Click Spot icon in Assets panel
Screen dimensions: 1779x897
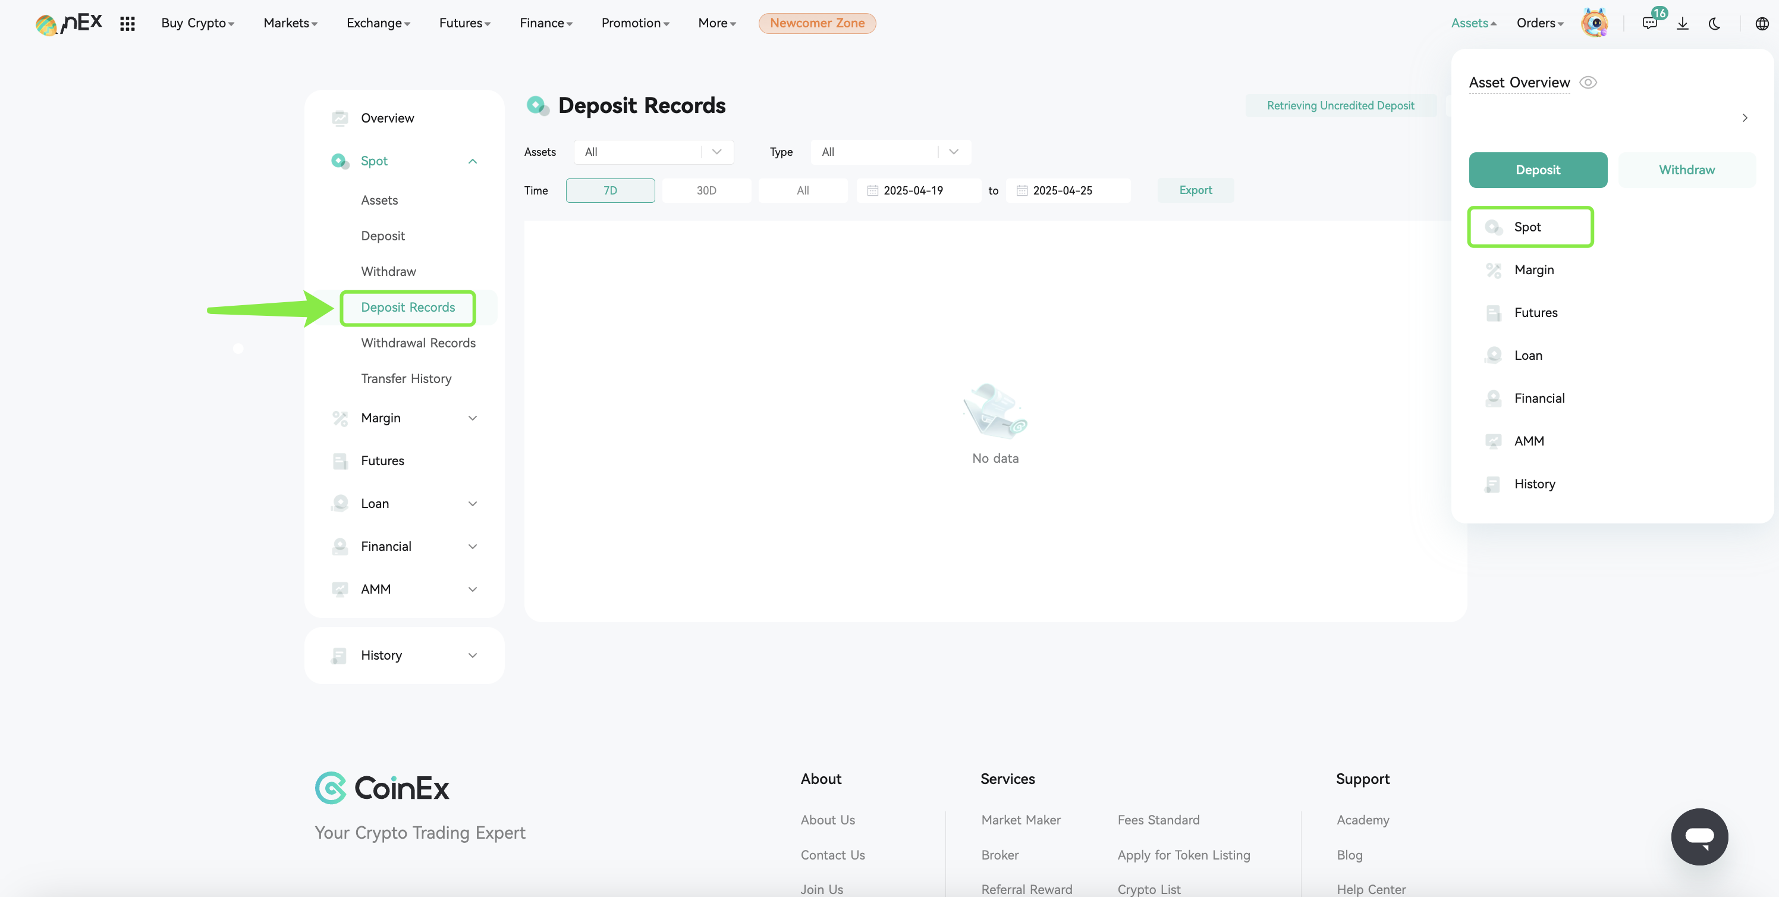point(1493,227)
